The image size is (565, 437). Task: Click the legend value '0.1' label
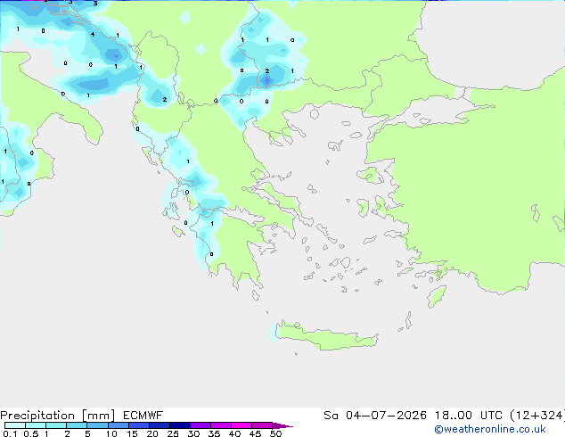(x=10, y=433)
